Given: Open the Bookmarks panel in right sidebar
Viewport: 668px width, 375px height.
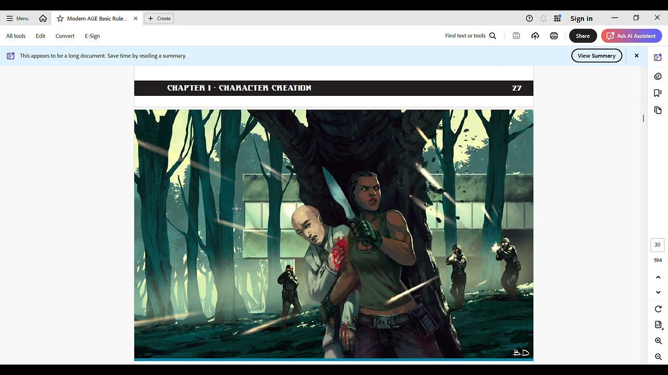Looking at the screenshot, I should pyautogui.click(x=658, y=93).
